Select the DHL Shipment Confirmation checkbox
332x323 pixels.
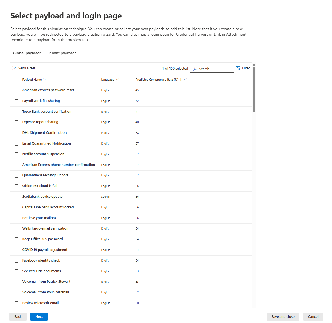click(16, 133)
